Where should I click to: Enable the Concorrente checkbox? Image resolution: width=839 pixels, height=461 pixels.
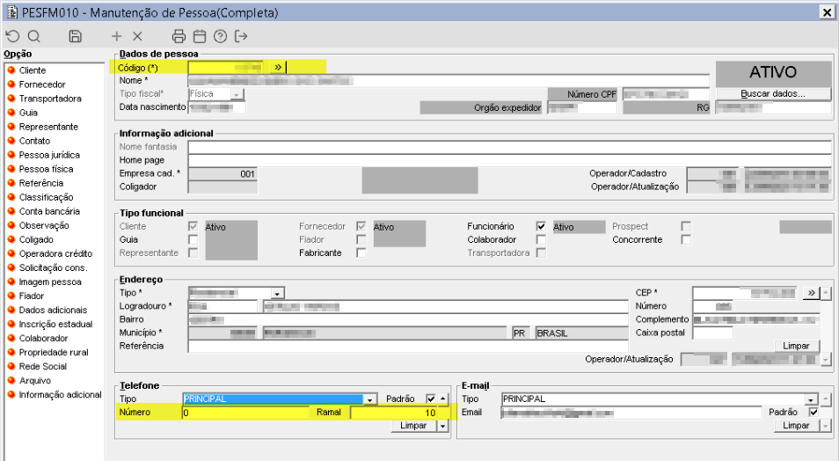coord(686,239)
